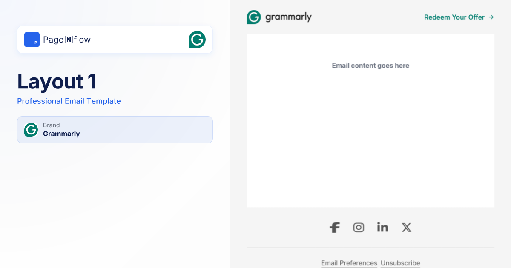Click the Grammarly G icon in PageNflow card
This screenshot has width=511, height=268.
(x=197, y=40)
